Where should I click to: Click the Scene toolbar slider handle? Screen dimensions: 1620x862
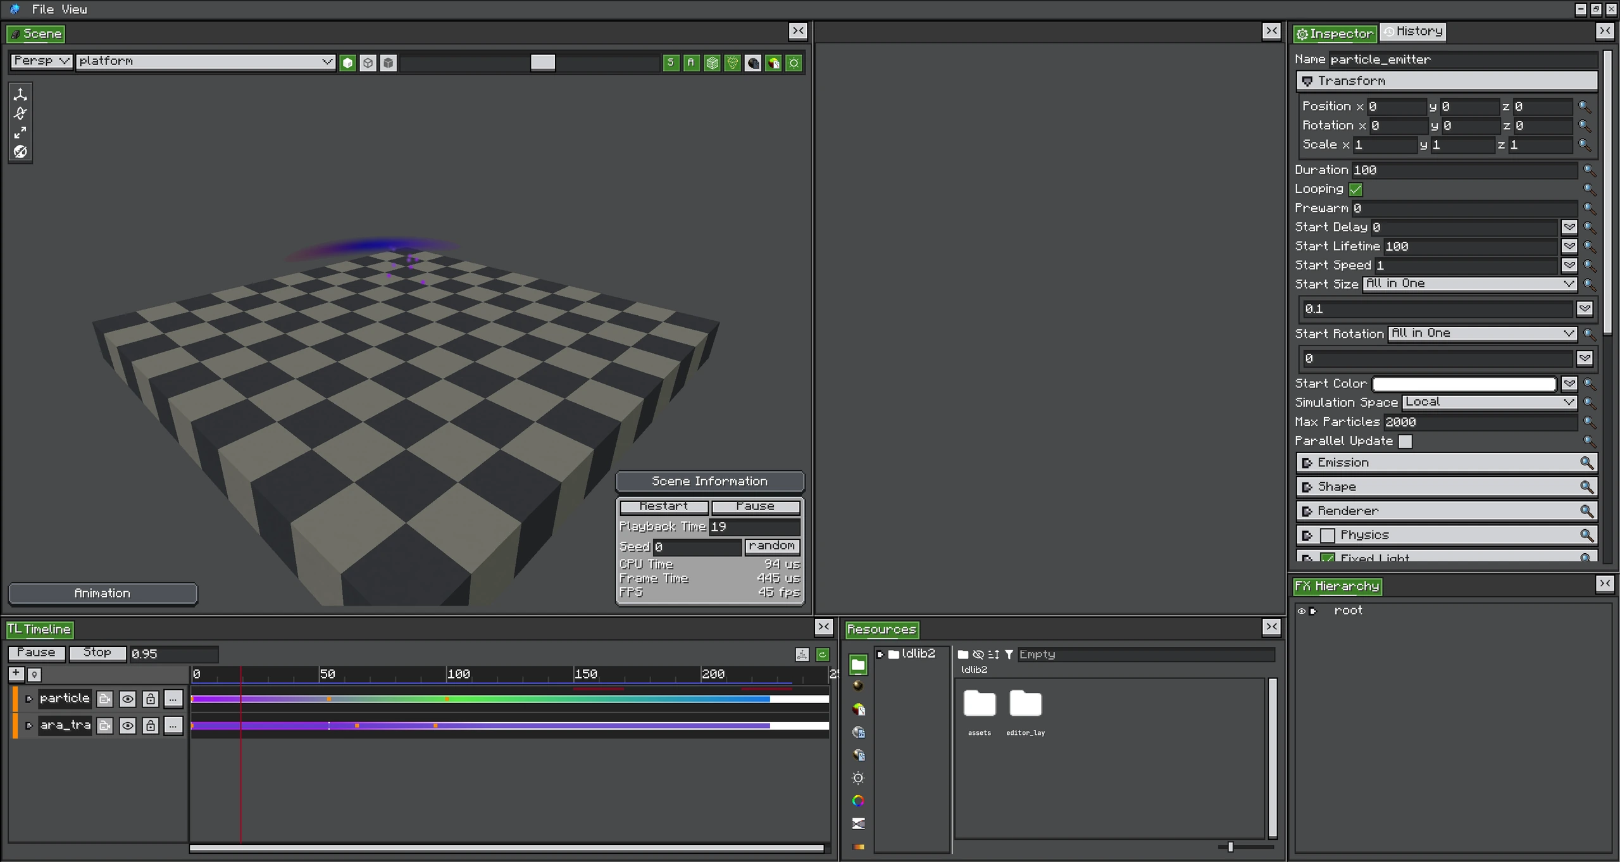[x=542, y=62]
